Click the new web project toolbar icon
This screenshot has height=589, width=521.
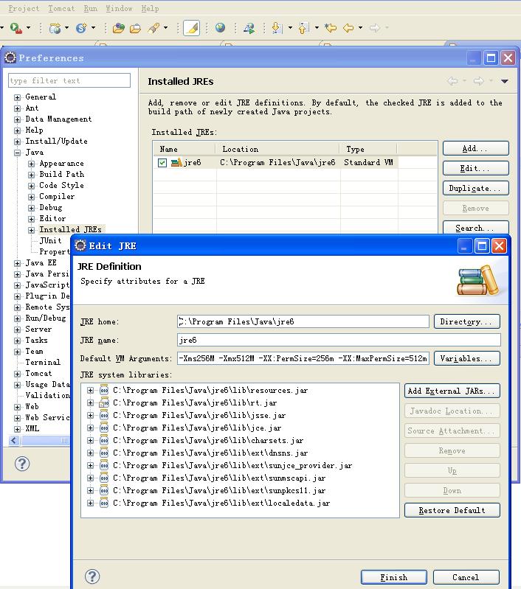(x=55, y=28)
